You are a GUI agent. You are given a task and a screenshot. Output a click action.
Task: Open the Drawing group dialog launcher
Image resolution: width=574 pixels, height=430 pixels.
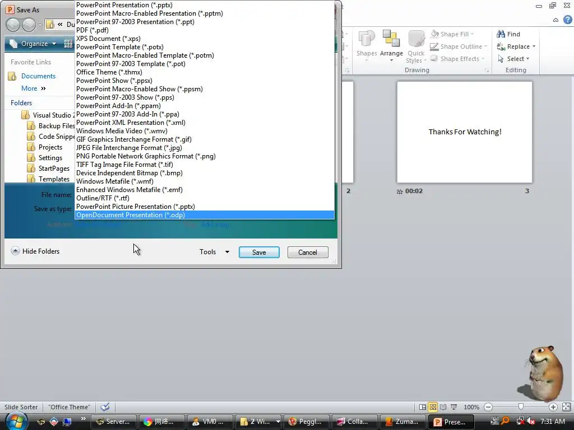point(487,70)
